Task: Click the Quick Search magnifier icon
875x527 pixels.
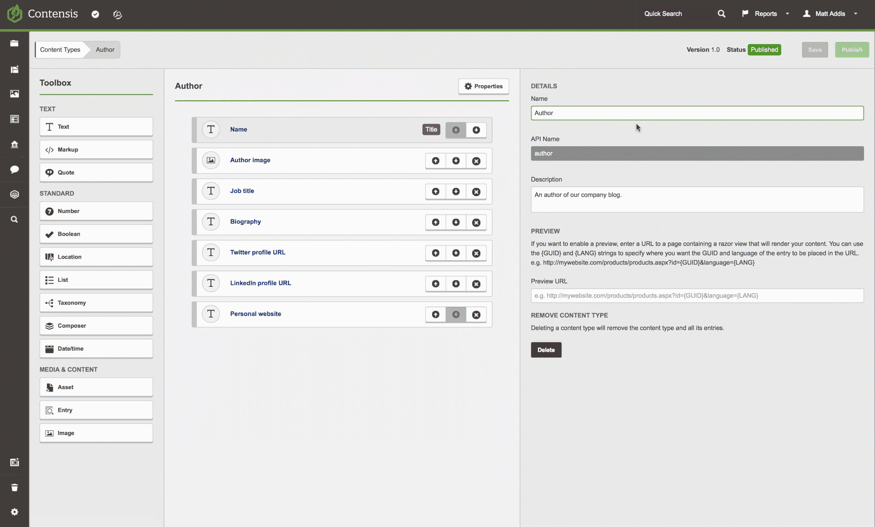Action: [x=721, y=14]
